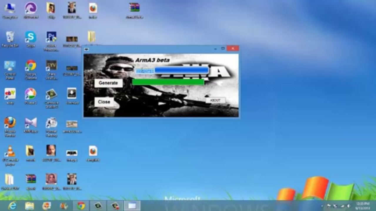Open the Camtasia Studio desktop shortcut
Screen dimensions: 376x211
tap(51, 98)
